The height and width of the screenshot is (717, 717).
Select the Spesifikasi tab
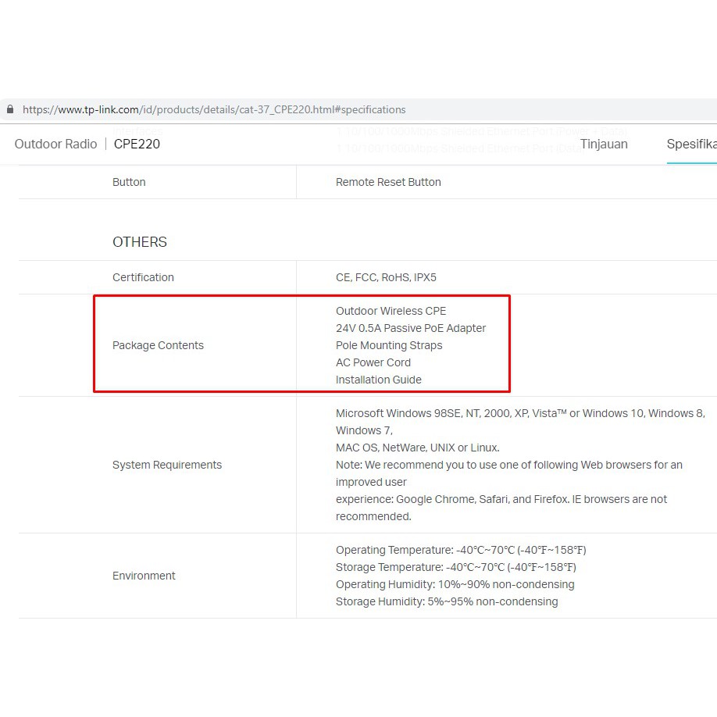[691, 144]
